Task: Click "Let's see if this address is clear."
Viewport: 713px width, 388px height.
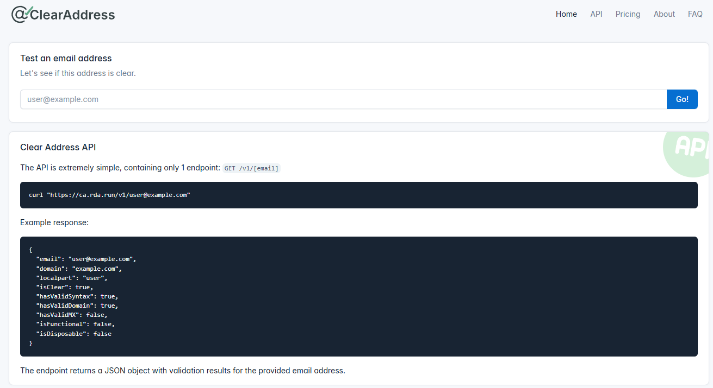Action: 78,73
